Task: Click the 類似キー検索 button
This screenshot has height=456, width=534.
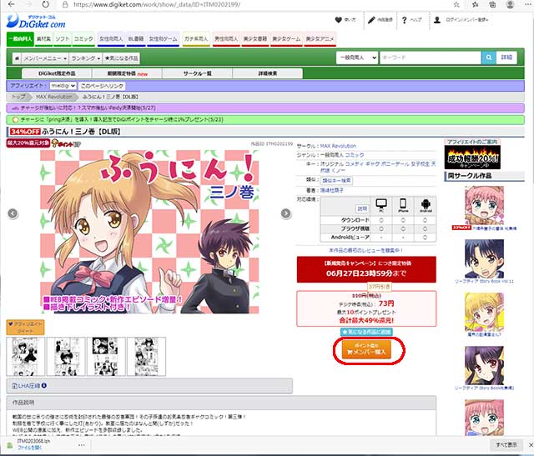Action: coord(337,180)
